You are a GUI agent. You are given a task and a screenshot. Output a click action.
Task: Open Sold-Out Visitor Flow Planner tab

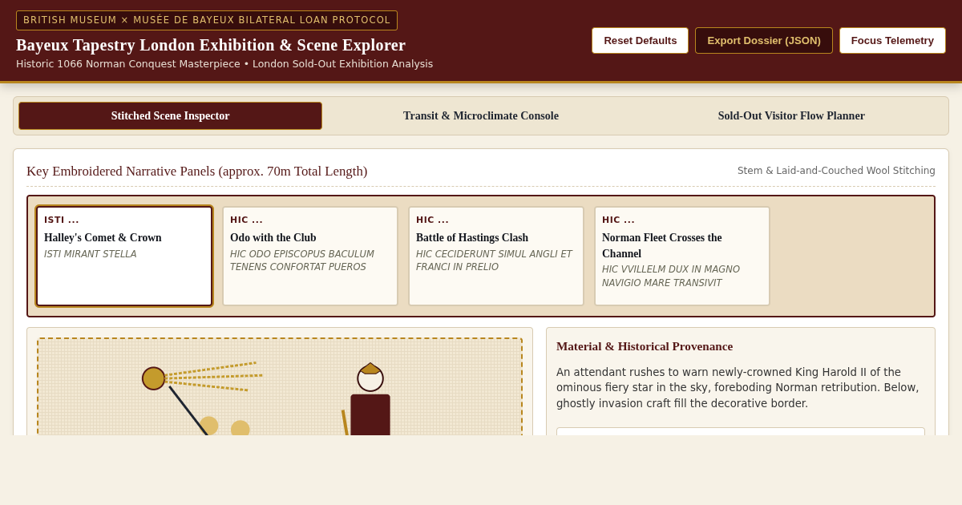(x=791, y=115)
